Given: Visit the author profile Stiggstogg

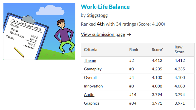Looking at the screenshot, I should pyautogui.click(x=97, y=15).
